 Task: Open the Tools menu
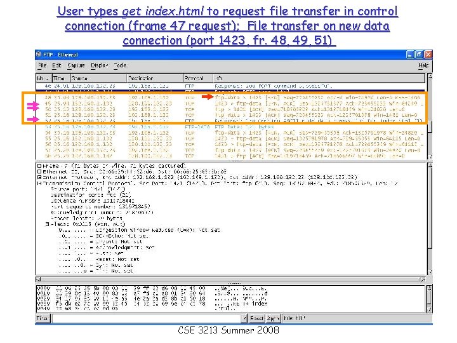[x=120, y=65]
